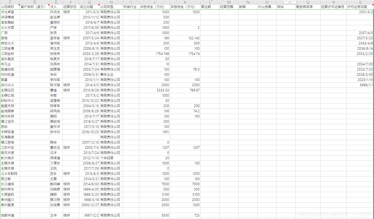Click the 公司简称 header cell
Image resolution: width=374 pixels, height=219 pixels.
pos(10,7)
